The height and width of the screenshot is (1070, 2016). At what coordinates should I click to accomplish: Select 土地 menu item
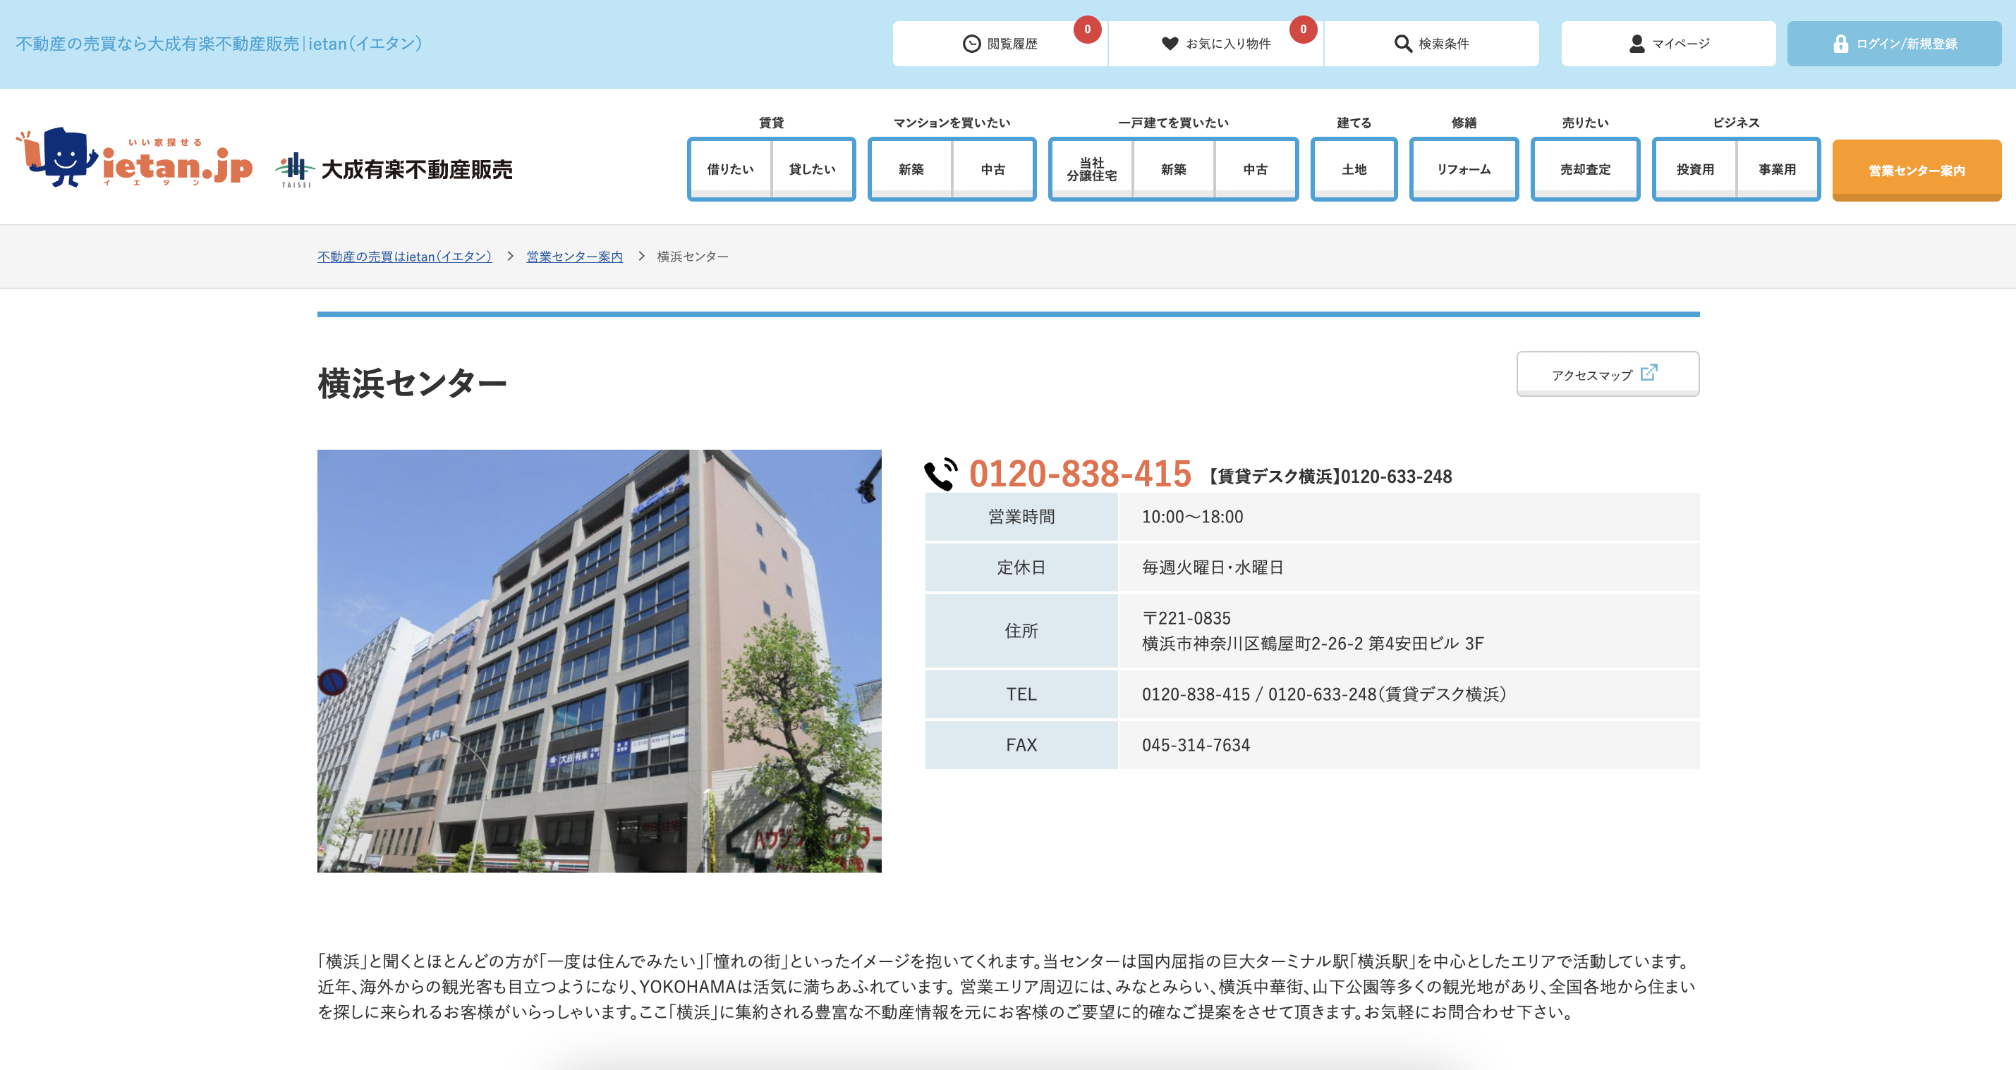click(1354, 169)
